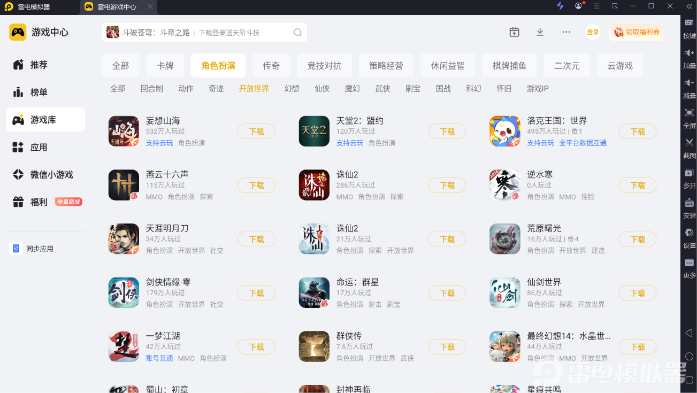Click 全平台数据互通 link under 洛克王国
Image resolution: width=697 pixels, height=393 pixels.
(583, 143)
